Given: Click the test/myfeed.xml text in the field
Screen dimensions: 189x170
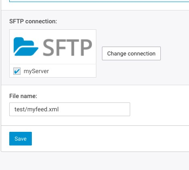Looking at the screenshot, I should (x=37, y=109).
